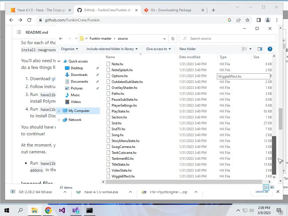Open haxe-4.1.5 download options arrow
Image resolution: width=288 pixels, height=216 pixels.
coord(130,192)
